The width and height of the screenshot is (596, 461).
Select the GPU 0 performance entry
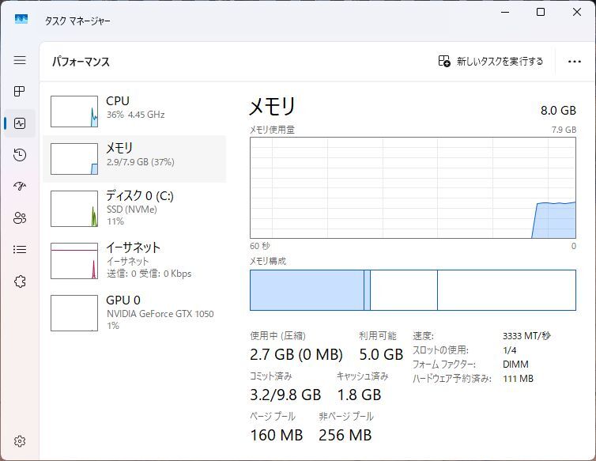click(x=134, y=312)
